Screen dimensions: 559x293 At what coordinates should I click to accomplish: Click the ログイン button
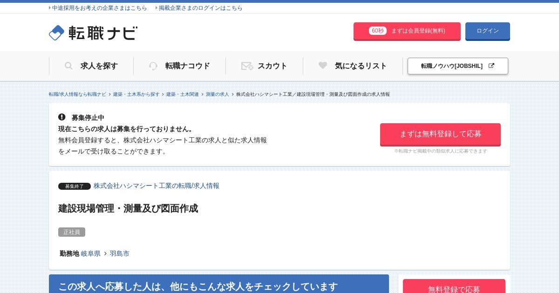[x=488, y=31]
